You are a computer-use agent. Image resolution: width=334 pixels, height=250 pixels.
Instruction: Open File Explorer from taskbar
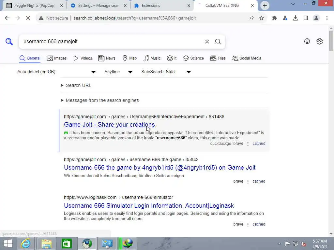[46, 243]
